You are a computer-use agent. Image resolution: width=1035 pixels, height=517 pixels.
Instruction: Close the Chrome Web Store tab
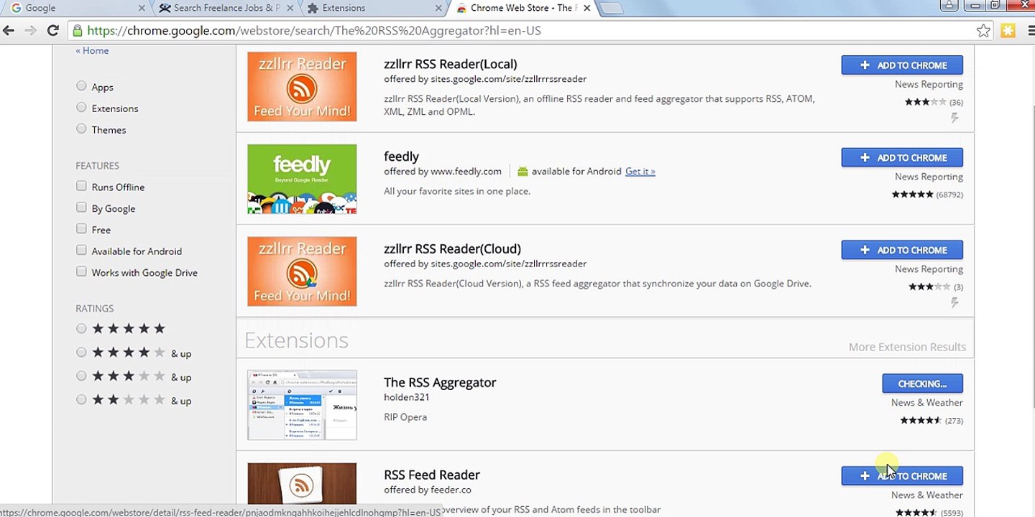(587, 8)
